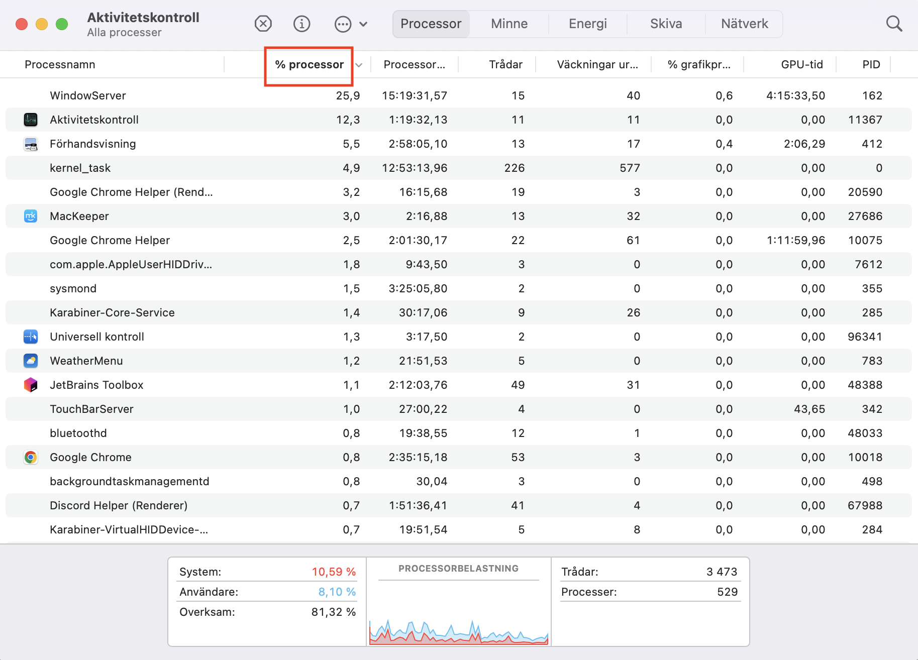Select the kernel_task process row
This screenshot has width=918, height=660.
coord(459,168)
